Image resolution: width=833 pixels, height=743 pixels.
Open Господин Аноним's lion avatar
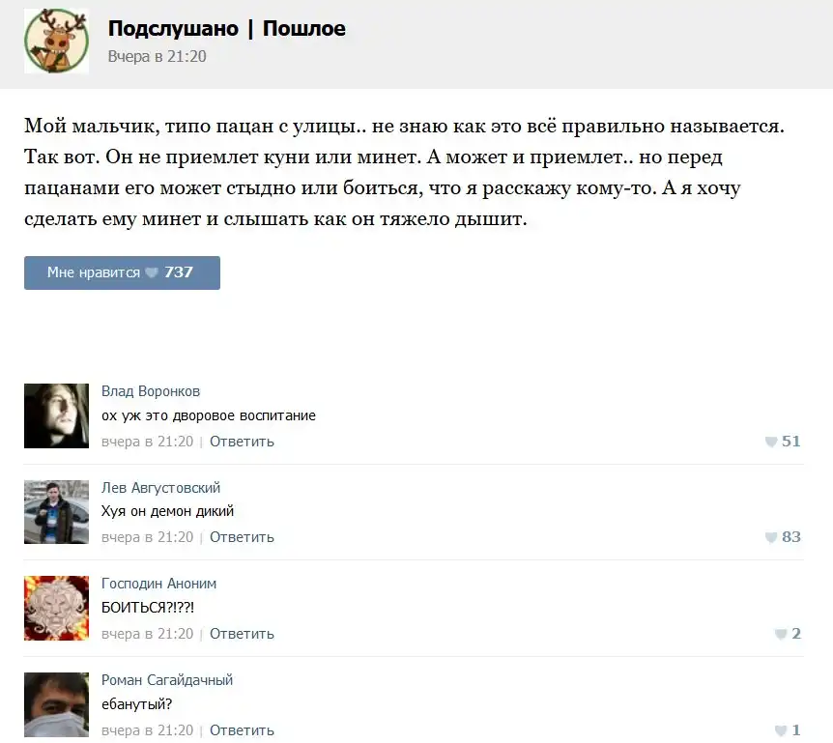[56, 608]
